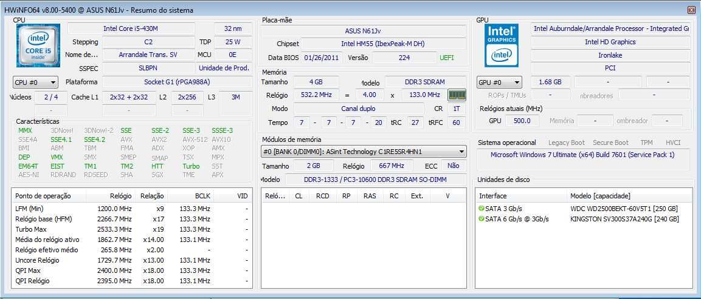Click the RCD timing column header
Image resolution: width=701 pixels, height=299 pixels.
point(322,196)
